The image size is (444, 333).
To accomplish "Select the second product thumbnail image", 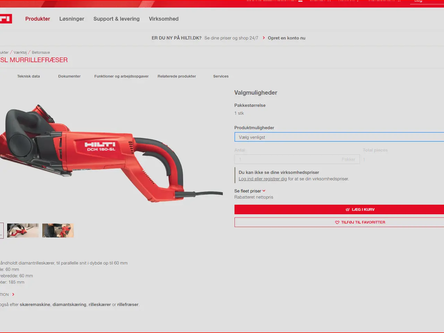I will [x=23, y=230].
